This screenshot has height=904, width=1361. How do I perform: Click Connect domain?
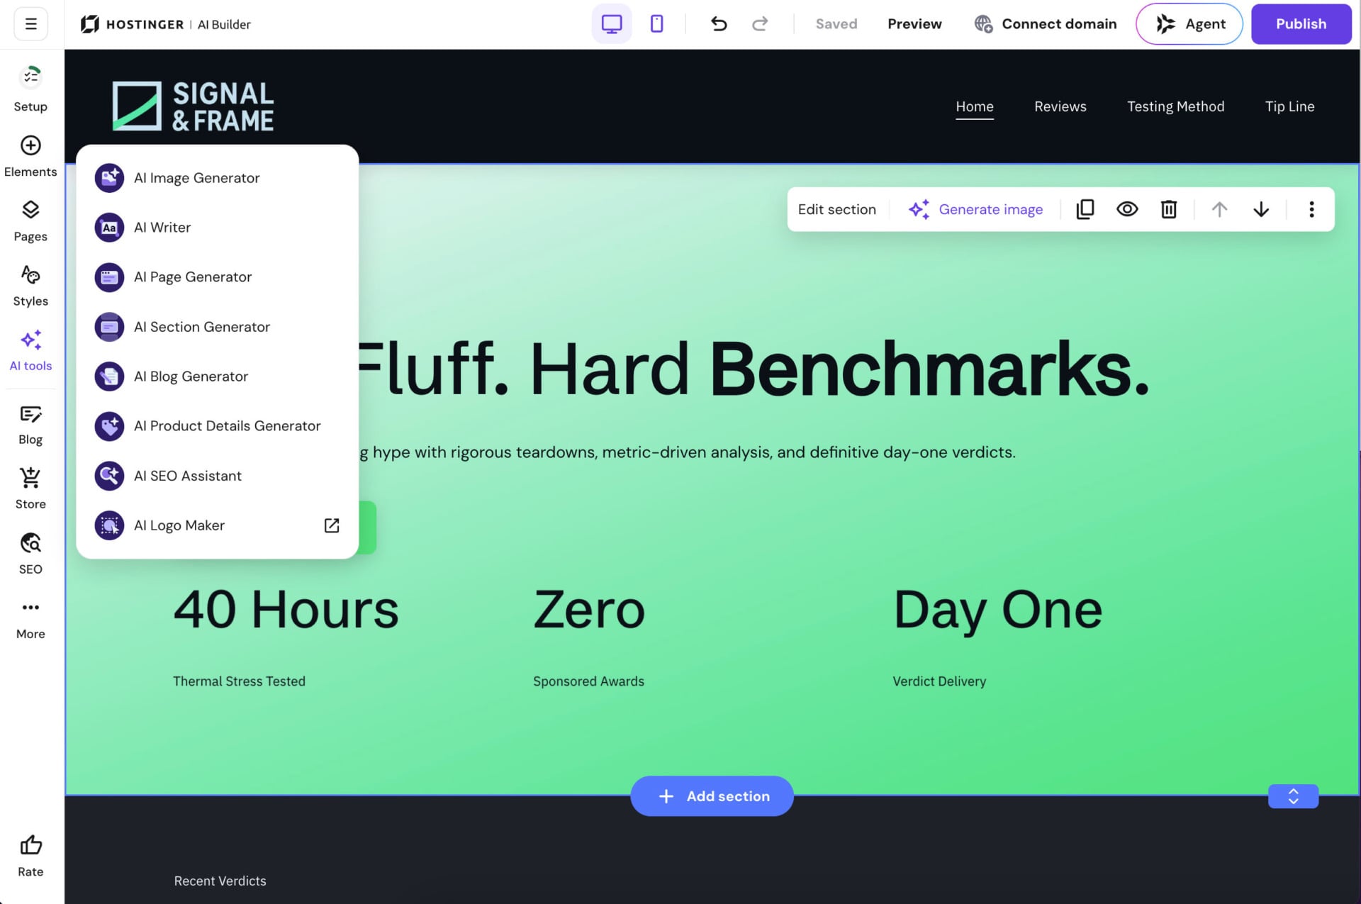point(1045,24)
